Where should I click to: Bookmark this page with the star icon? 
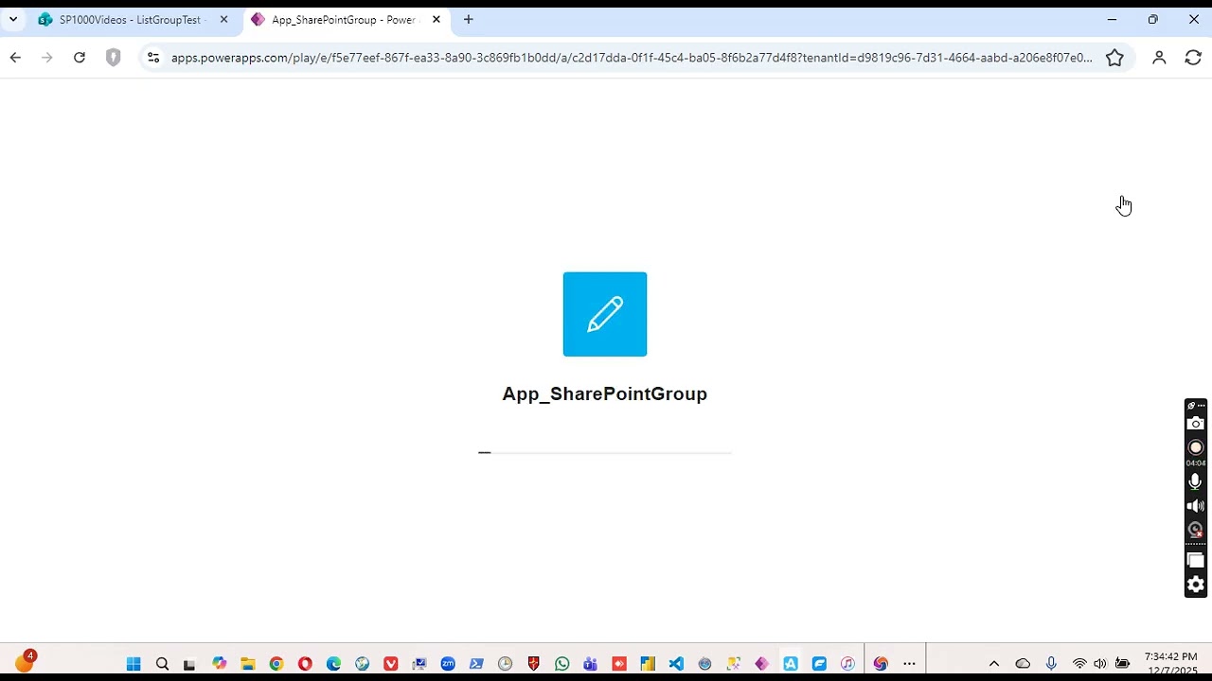coord(1114,58)
